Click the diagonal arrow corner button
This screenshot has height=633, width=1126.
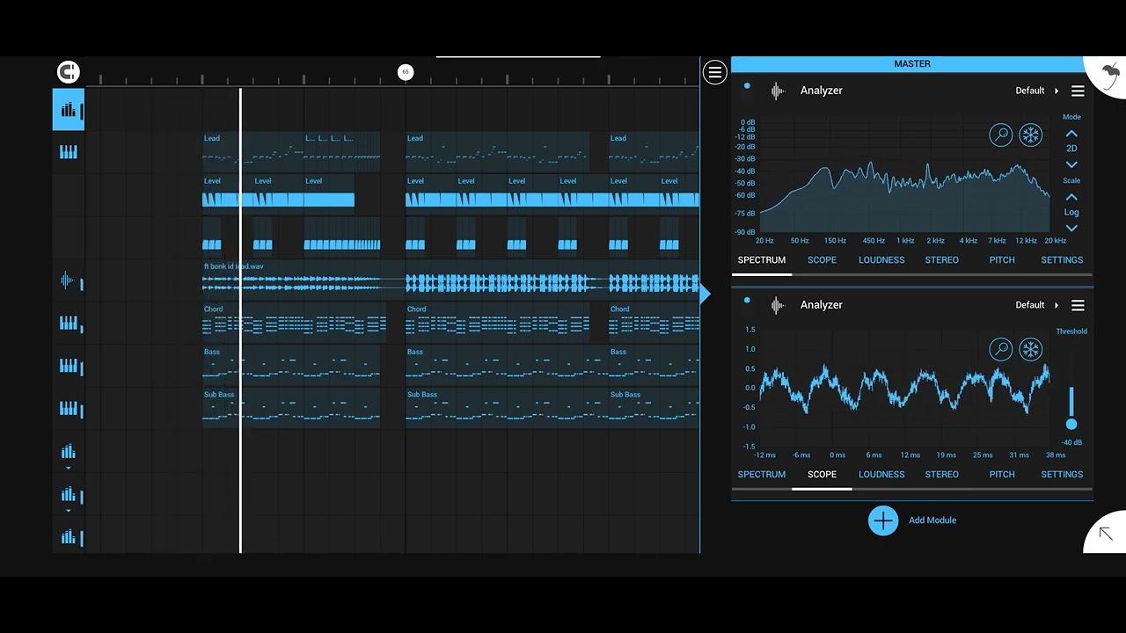click(1107, 533)
